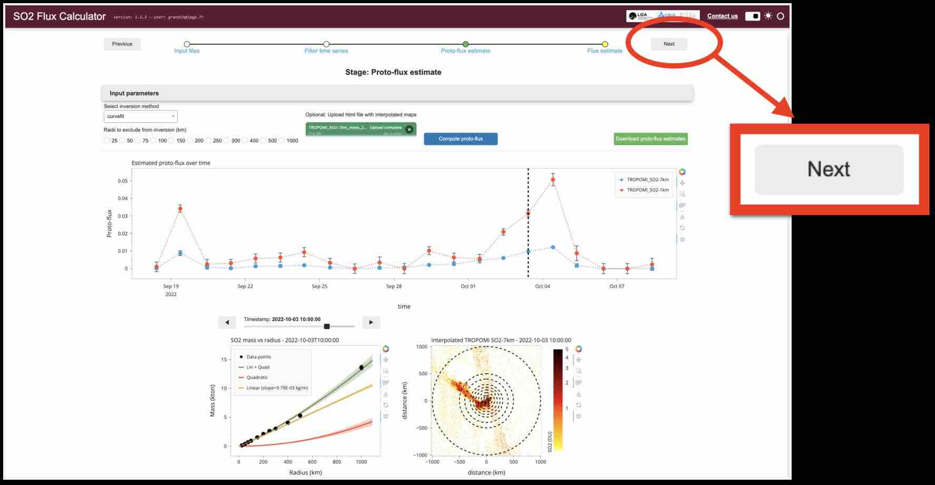Remove the uploaded TROPOMI html file
Image resolution: width=935 pixels, height=485 pixels.
point(409,129)
